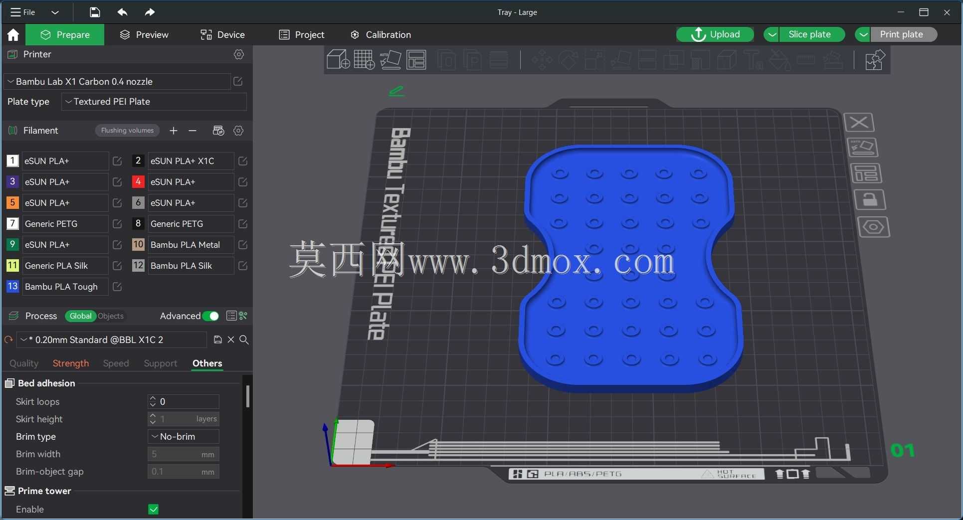Viewport: 963px width, 520px height.
Task: Open the process settings list icon
Action: (231, 316)
